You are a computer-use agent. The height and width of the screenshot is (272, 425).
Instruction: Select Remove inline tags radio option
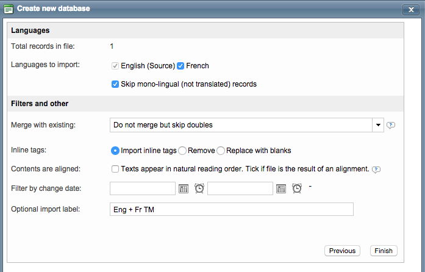182,151
